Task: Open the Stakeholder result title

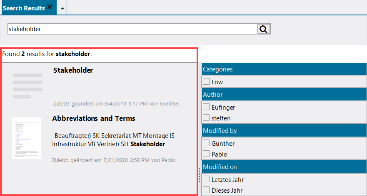Action: [x=73, y=70]
